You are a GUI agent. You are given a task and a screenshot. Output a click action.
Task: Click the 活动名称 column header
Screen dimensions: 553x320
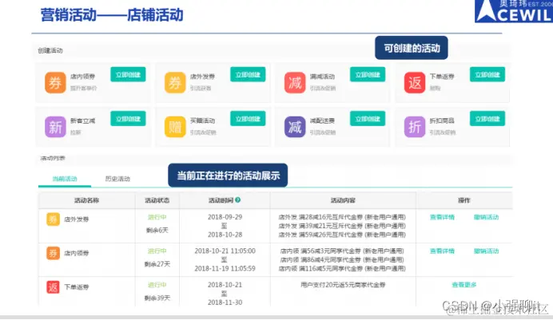click(x=86, y=200)
